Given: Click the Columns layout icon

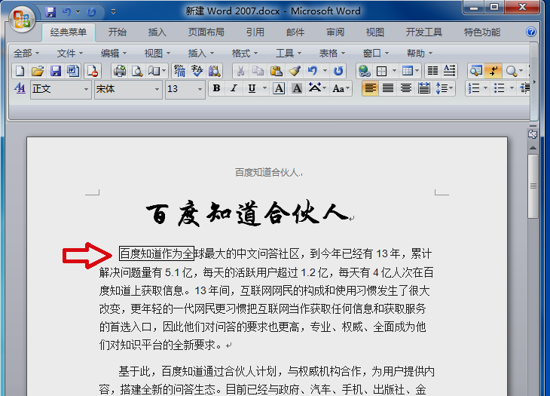Looking at the screenshot, I should click(432, 71).
